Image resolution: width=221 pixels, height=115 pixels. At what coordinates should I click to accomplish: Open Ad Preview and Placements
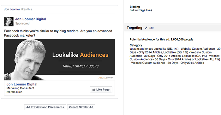[45, 107]
